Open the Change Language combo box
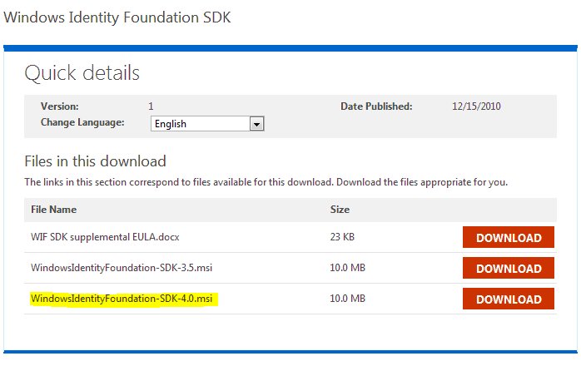581x366 pixels. click(200, 124)
